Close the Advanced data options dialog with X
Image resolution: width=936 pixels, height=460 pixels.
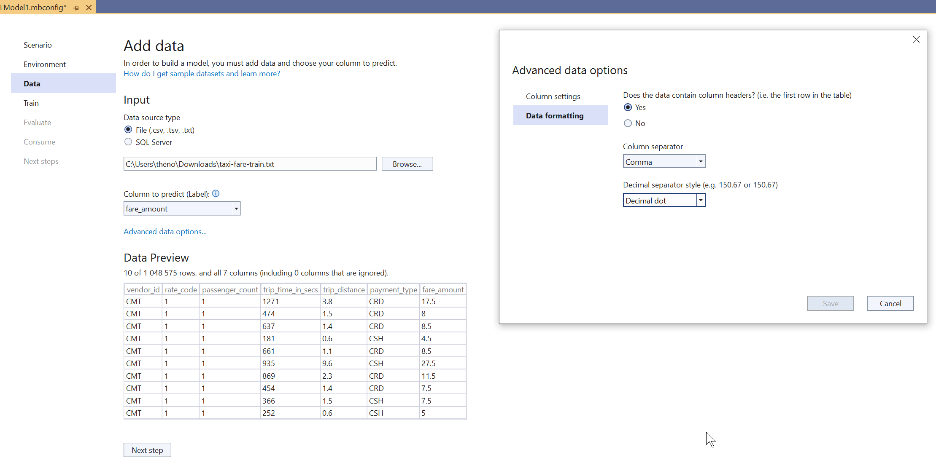click(x=916, y=40)
